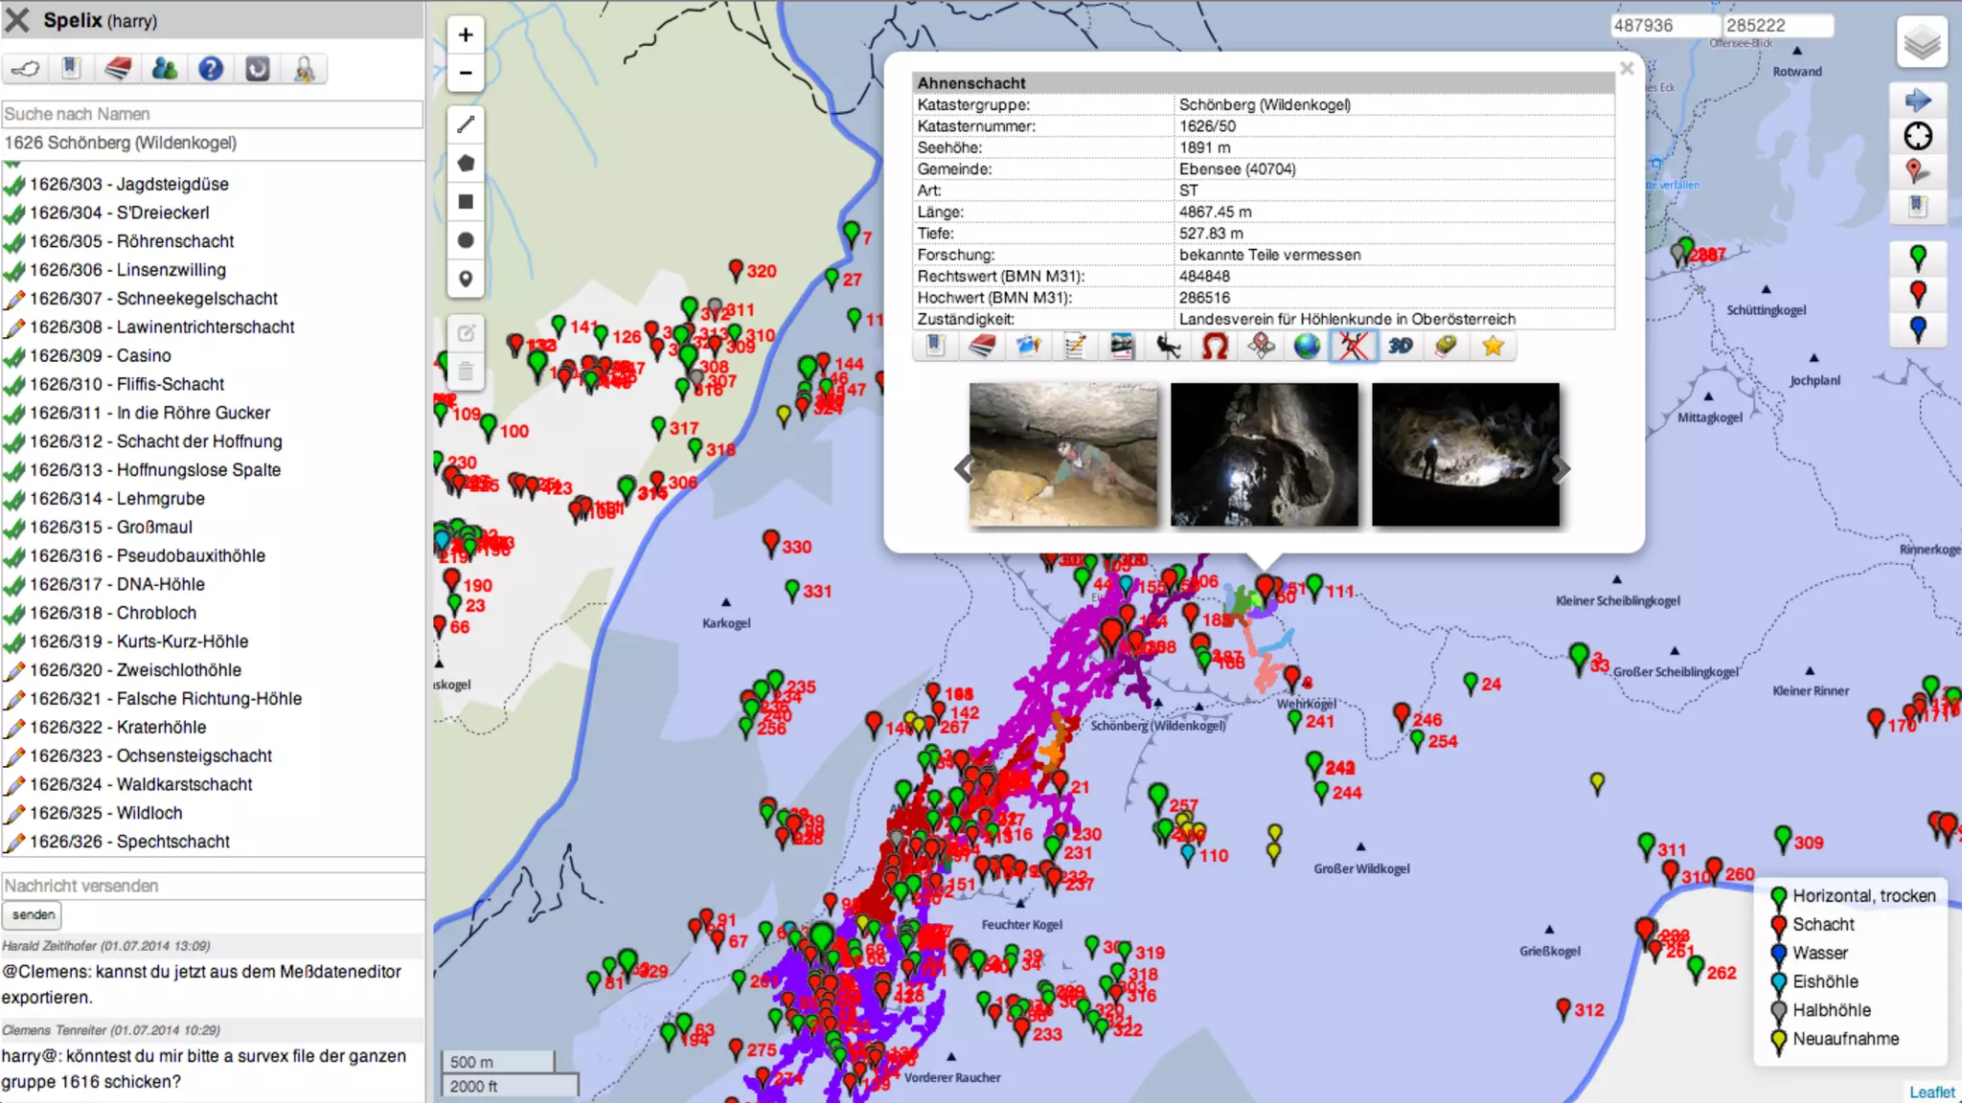Click the gray reload/refresh icon
1962x1103 pixels.
click(258, 69)
